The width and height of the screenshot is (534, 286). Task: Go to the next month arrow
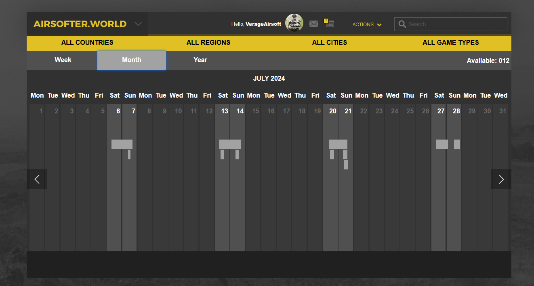(501, 179)
